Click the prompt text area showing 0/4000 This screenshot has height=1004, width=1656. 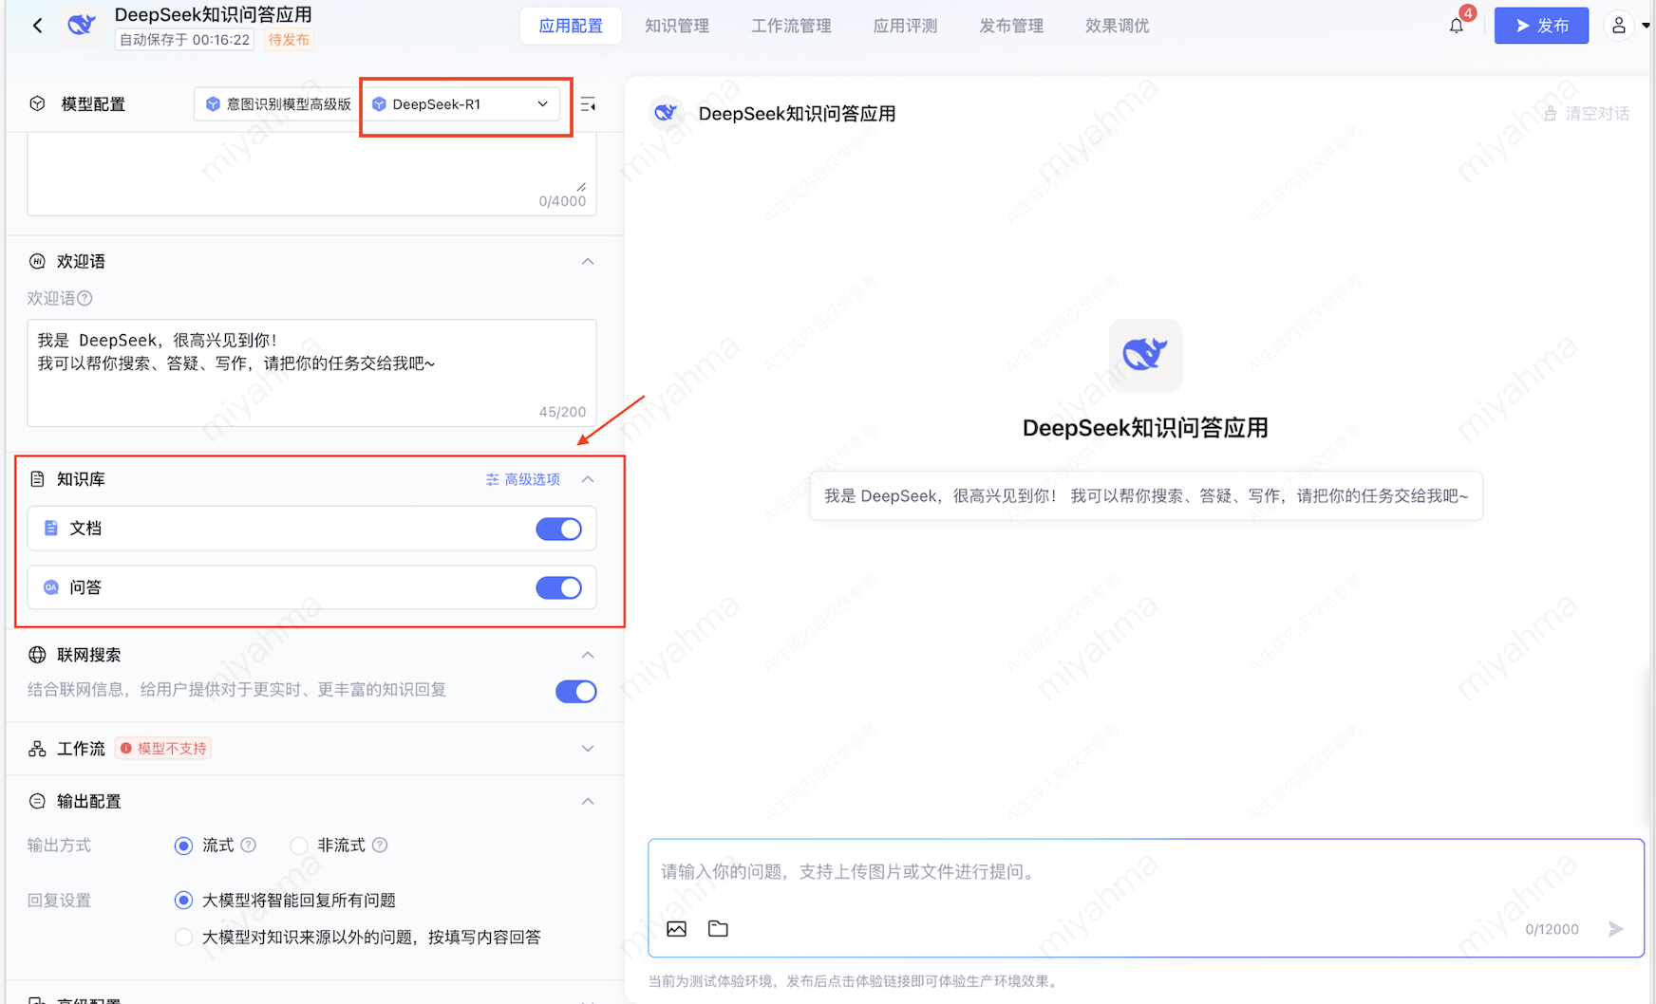point(311,176)
